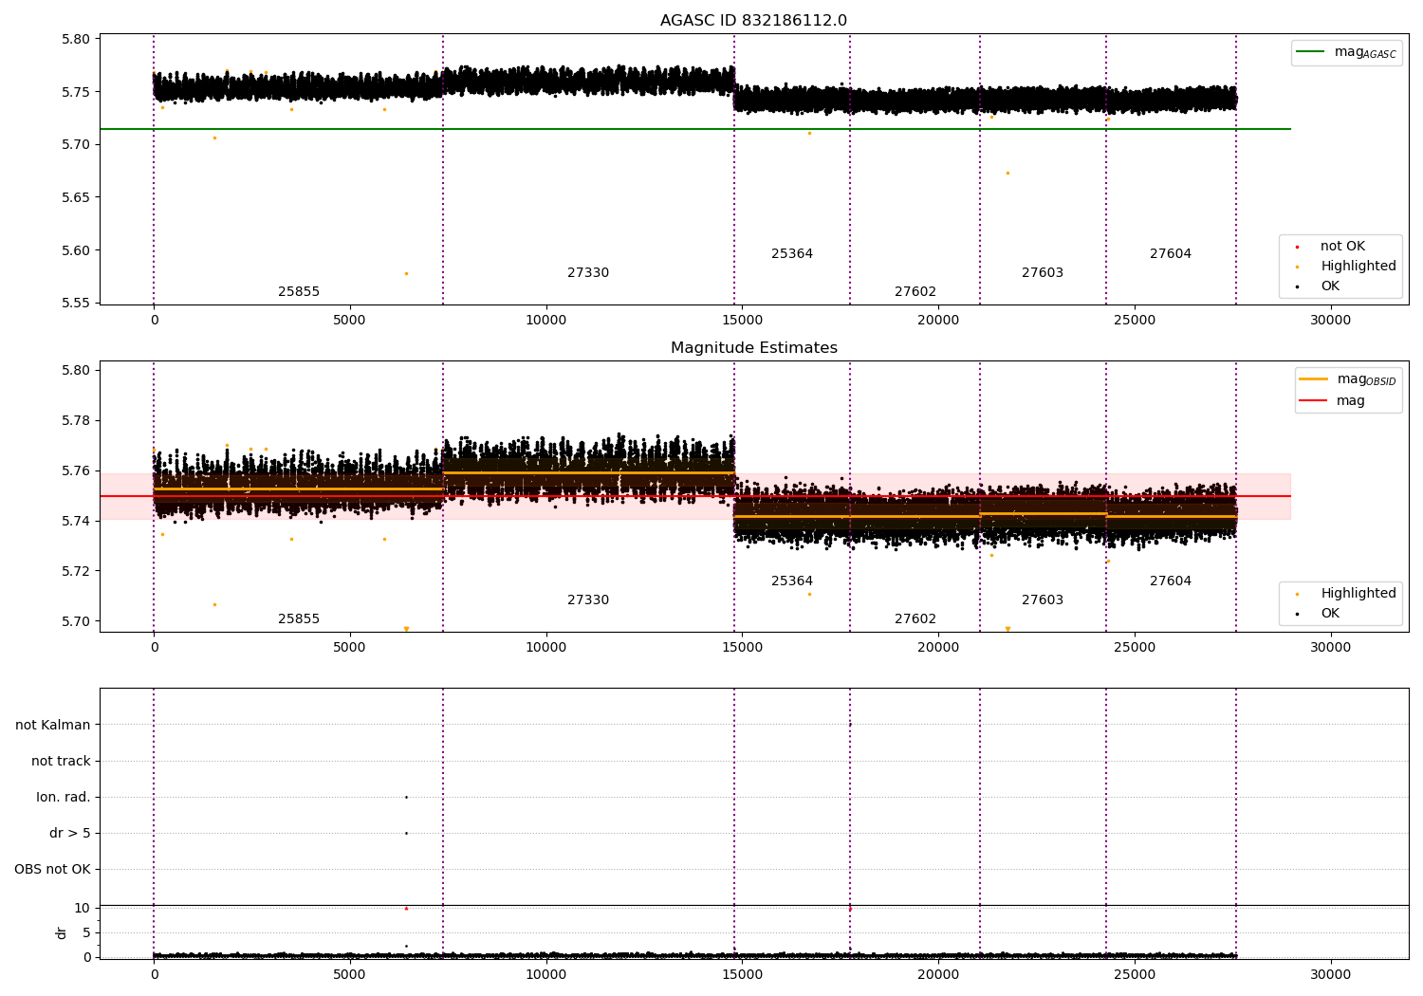Click the plot title AGASC ID 832186112.0
This screenshot has height=996, width=1423.
coord(753,21)
